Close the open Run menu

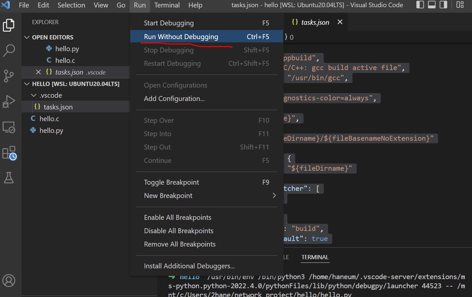point(140,5)
